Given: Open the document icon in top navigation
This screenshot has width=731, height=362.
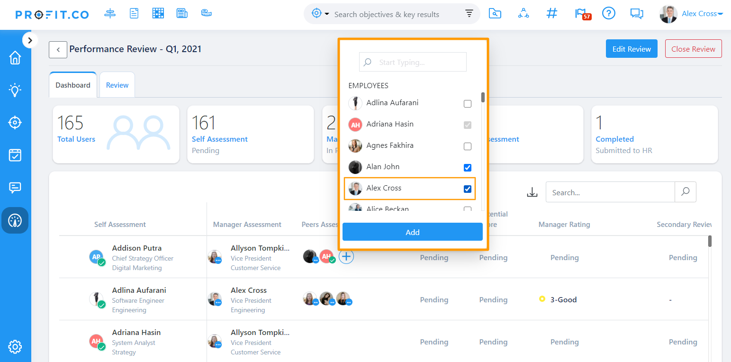Looking at the screenshot, I should click(134, 14).
